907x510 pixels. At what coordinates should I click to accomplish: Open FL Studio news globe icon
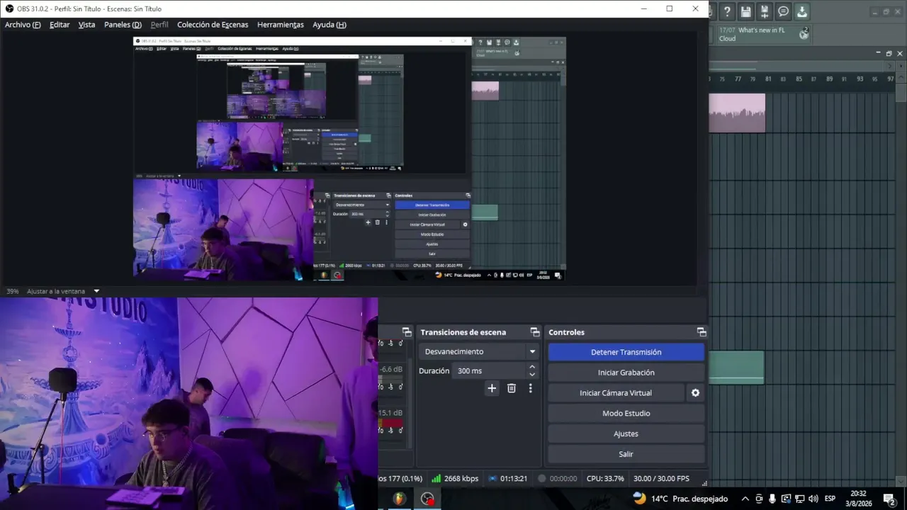[x=804, y=33]
